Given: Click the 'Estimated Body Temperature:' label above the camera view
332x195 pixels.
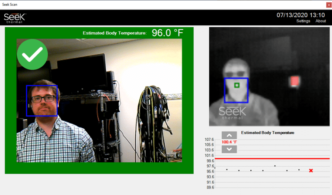Looking at the screenshot, I should [x=114, y=33].
